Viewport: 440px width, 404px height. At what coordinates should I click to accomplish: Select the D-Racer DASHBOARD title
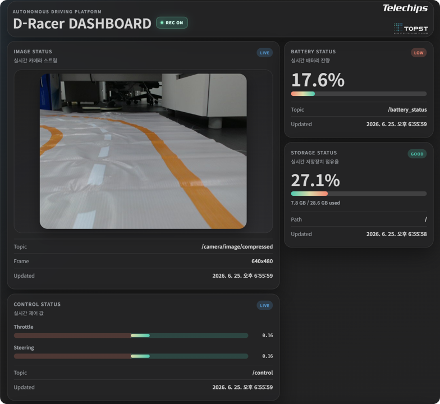82,24
